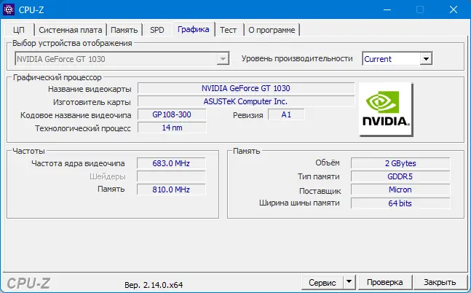Image resolution: width=471 pixels, height=293 pixels.
Task: Click the 683.0 MHz core clock value
Action: click(x=171, y=163)
